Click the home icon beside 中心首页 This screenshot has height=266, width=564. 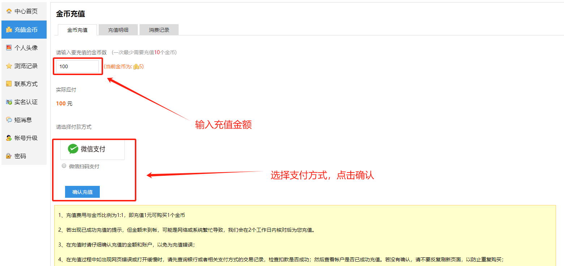9,11
